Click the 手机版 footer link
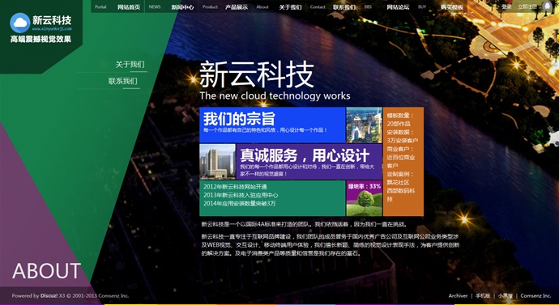 pos(483,296)
